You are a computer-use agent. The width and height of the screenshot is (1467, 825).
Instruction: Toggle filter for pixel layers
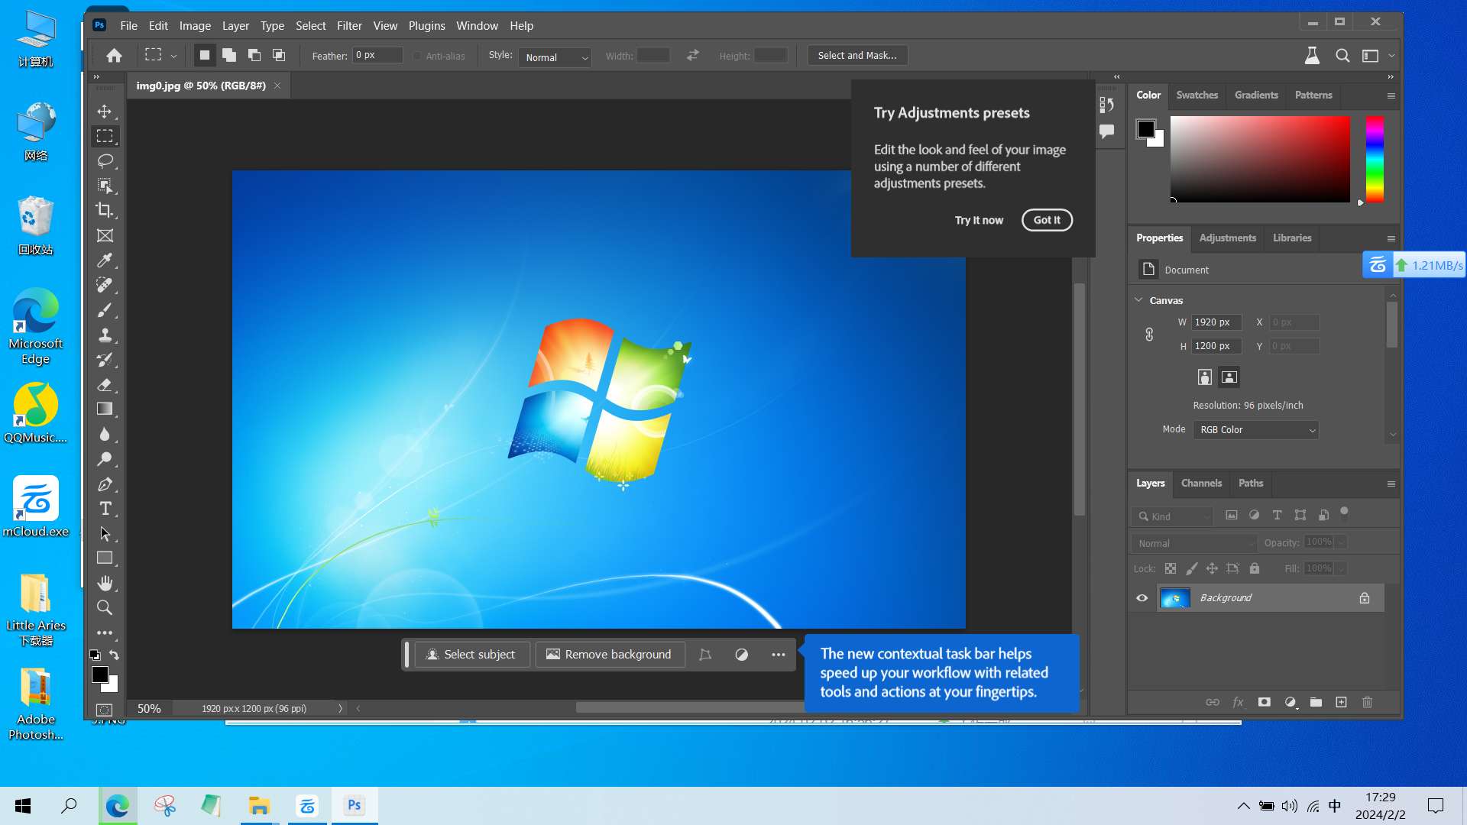[1231, 516]
